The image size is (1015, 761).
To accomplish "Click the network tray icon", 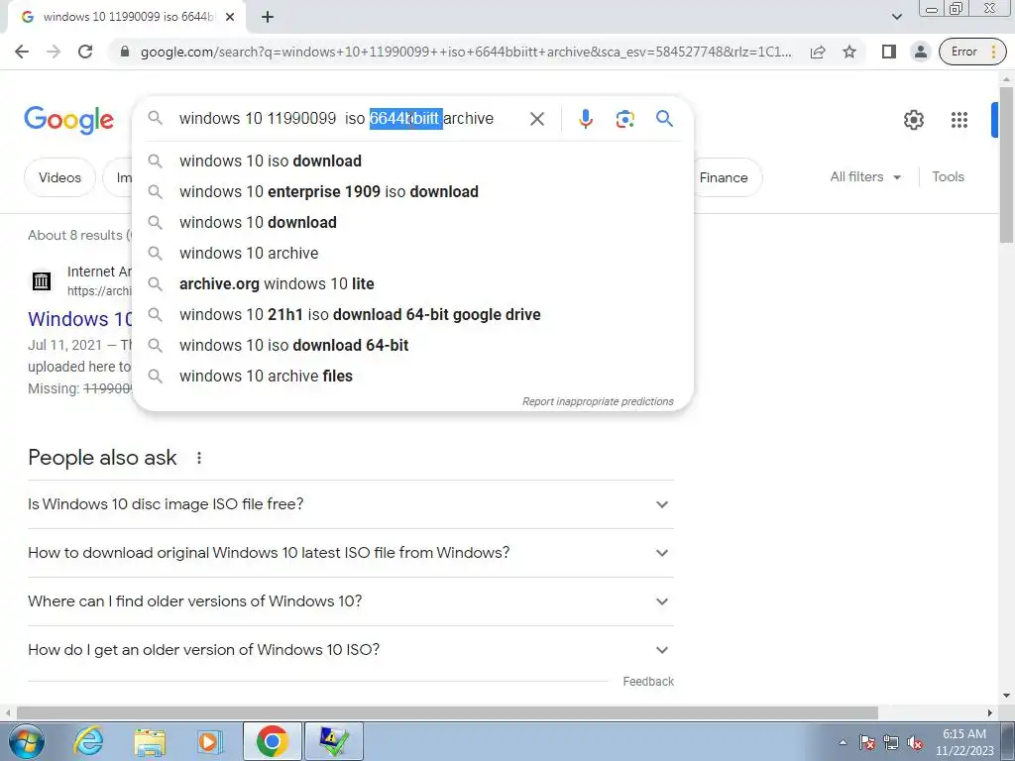I will [x=891, y=742].
